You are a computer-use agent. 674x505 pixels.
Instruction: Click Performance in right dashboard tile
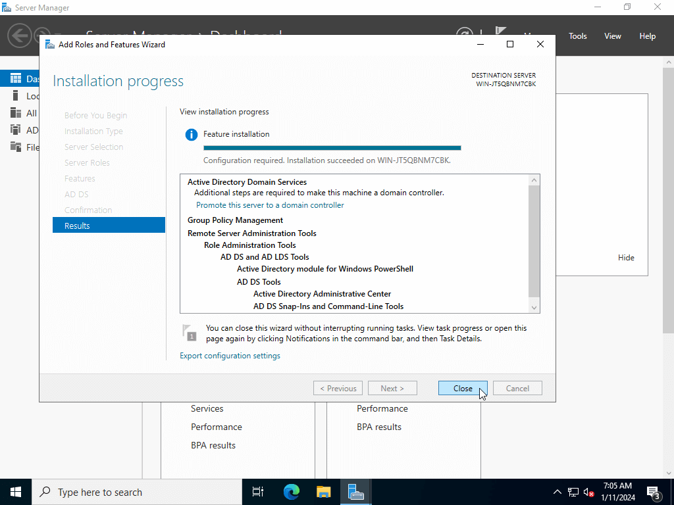click(382, 409)
